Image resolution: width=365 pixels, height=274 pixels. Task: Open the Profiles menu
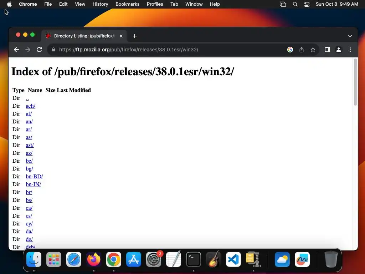[155, 4]
